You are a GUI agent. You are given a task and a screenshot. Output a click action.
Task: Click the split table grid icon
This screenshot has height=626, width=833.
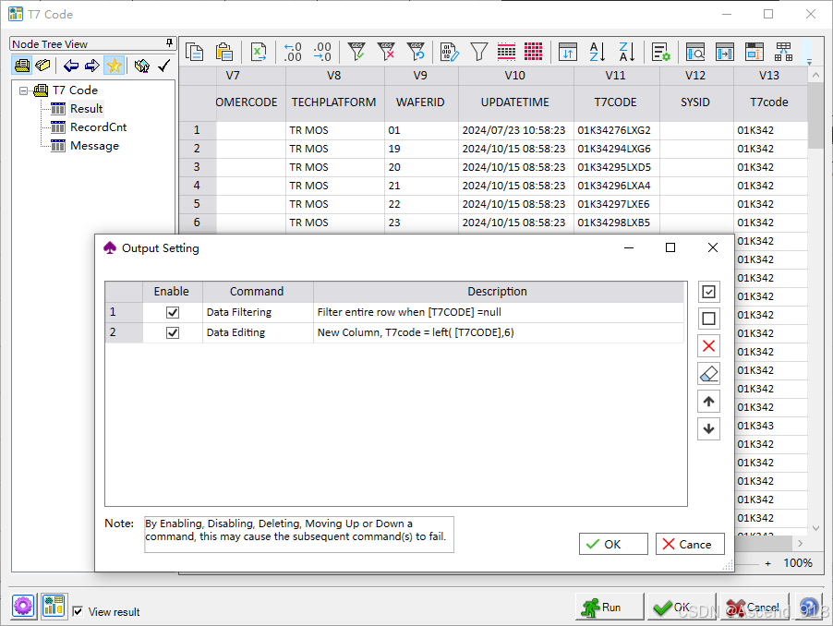[784, 52]
